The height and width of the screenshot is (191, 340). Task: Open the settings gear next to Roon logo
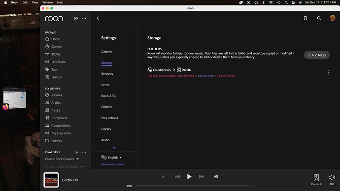76,19
